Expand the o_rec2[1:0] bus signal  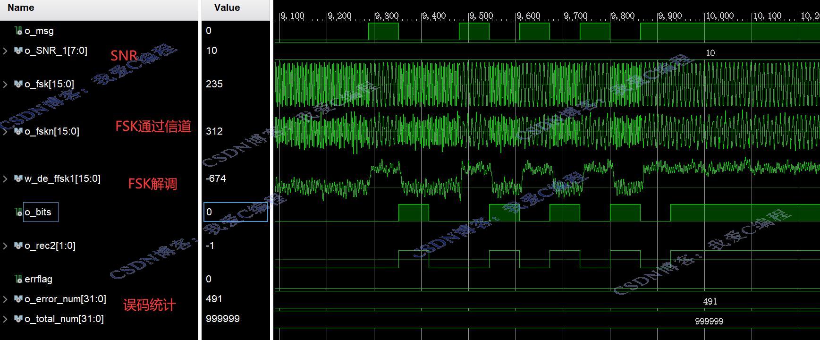(5, 246)
